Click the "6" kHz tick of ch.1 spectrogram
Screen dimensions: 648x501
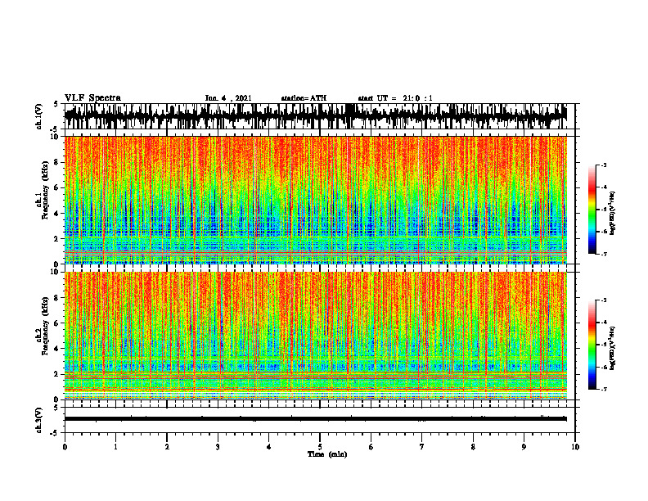(57, 187)
